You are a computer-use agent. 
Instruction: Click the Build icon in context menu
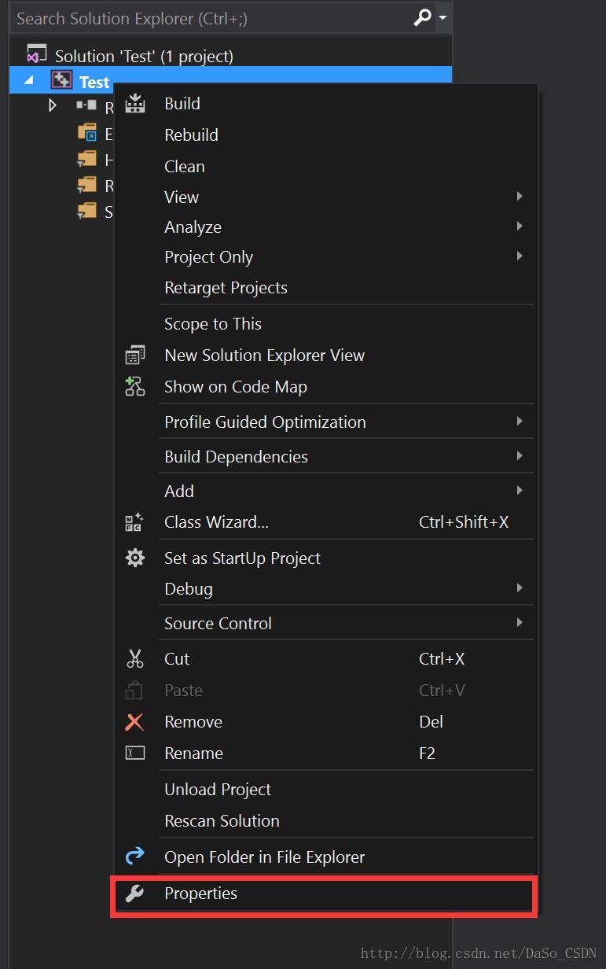pyautogui.click(x=135, y=103)
